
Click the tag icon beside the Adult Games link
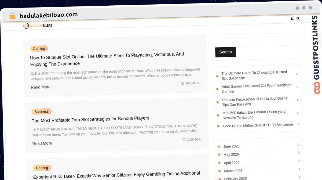[218, 89]
